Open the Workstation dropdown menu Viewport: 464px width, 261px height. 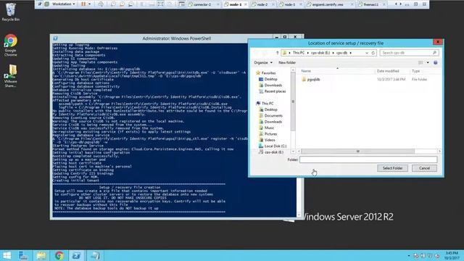pos(63,4)
